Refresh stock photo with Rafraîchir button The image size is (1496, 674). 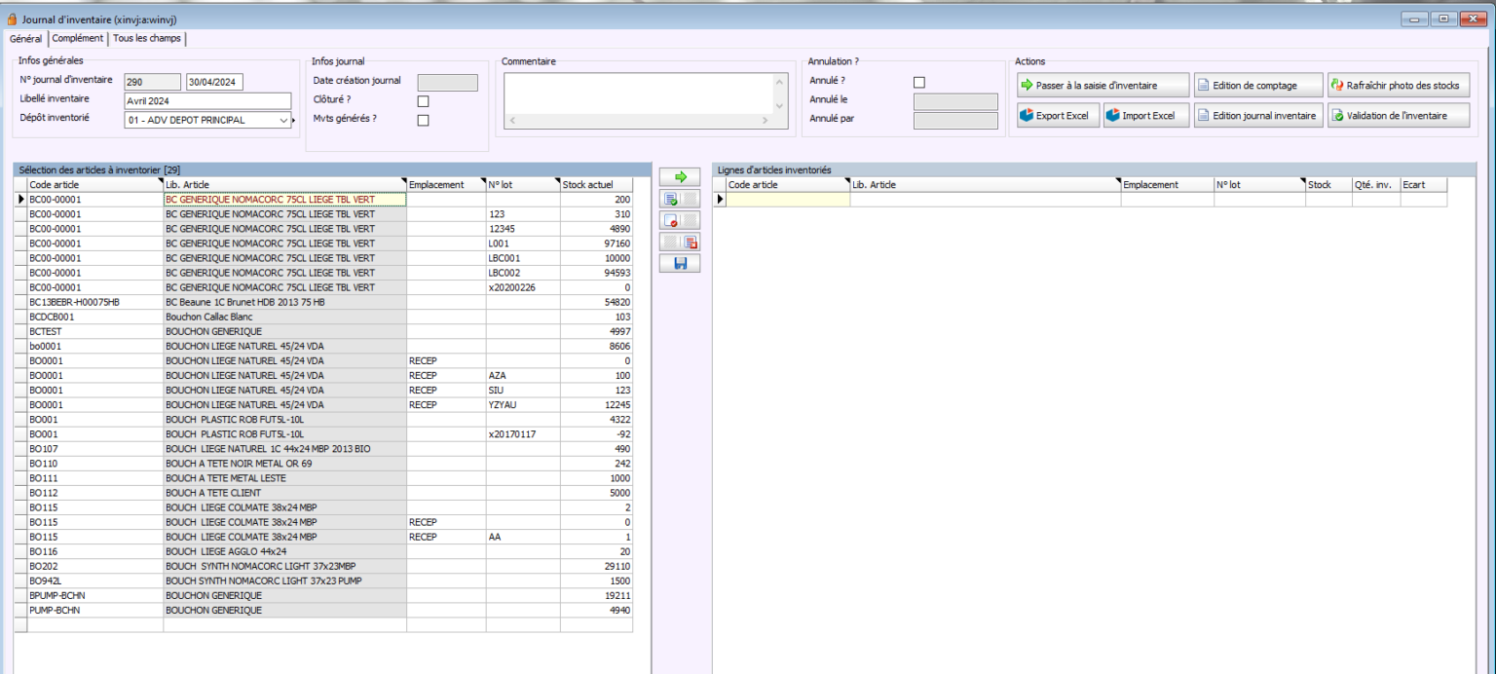point(1398,86)
